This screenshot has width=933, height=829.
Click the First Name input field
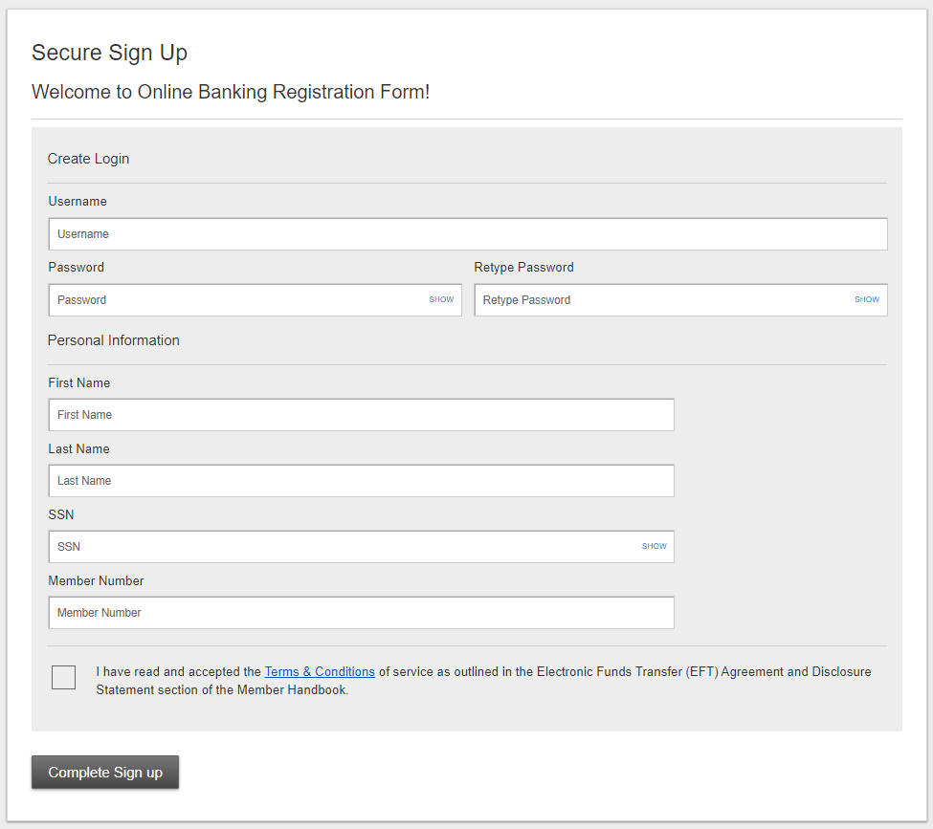pyautogui.click(x=361, y=415)
